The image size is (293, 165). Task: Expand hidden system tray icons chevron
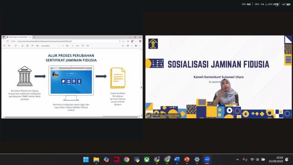click(x=238, y=159)
